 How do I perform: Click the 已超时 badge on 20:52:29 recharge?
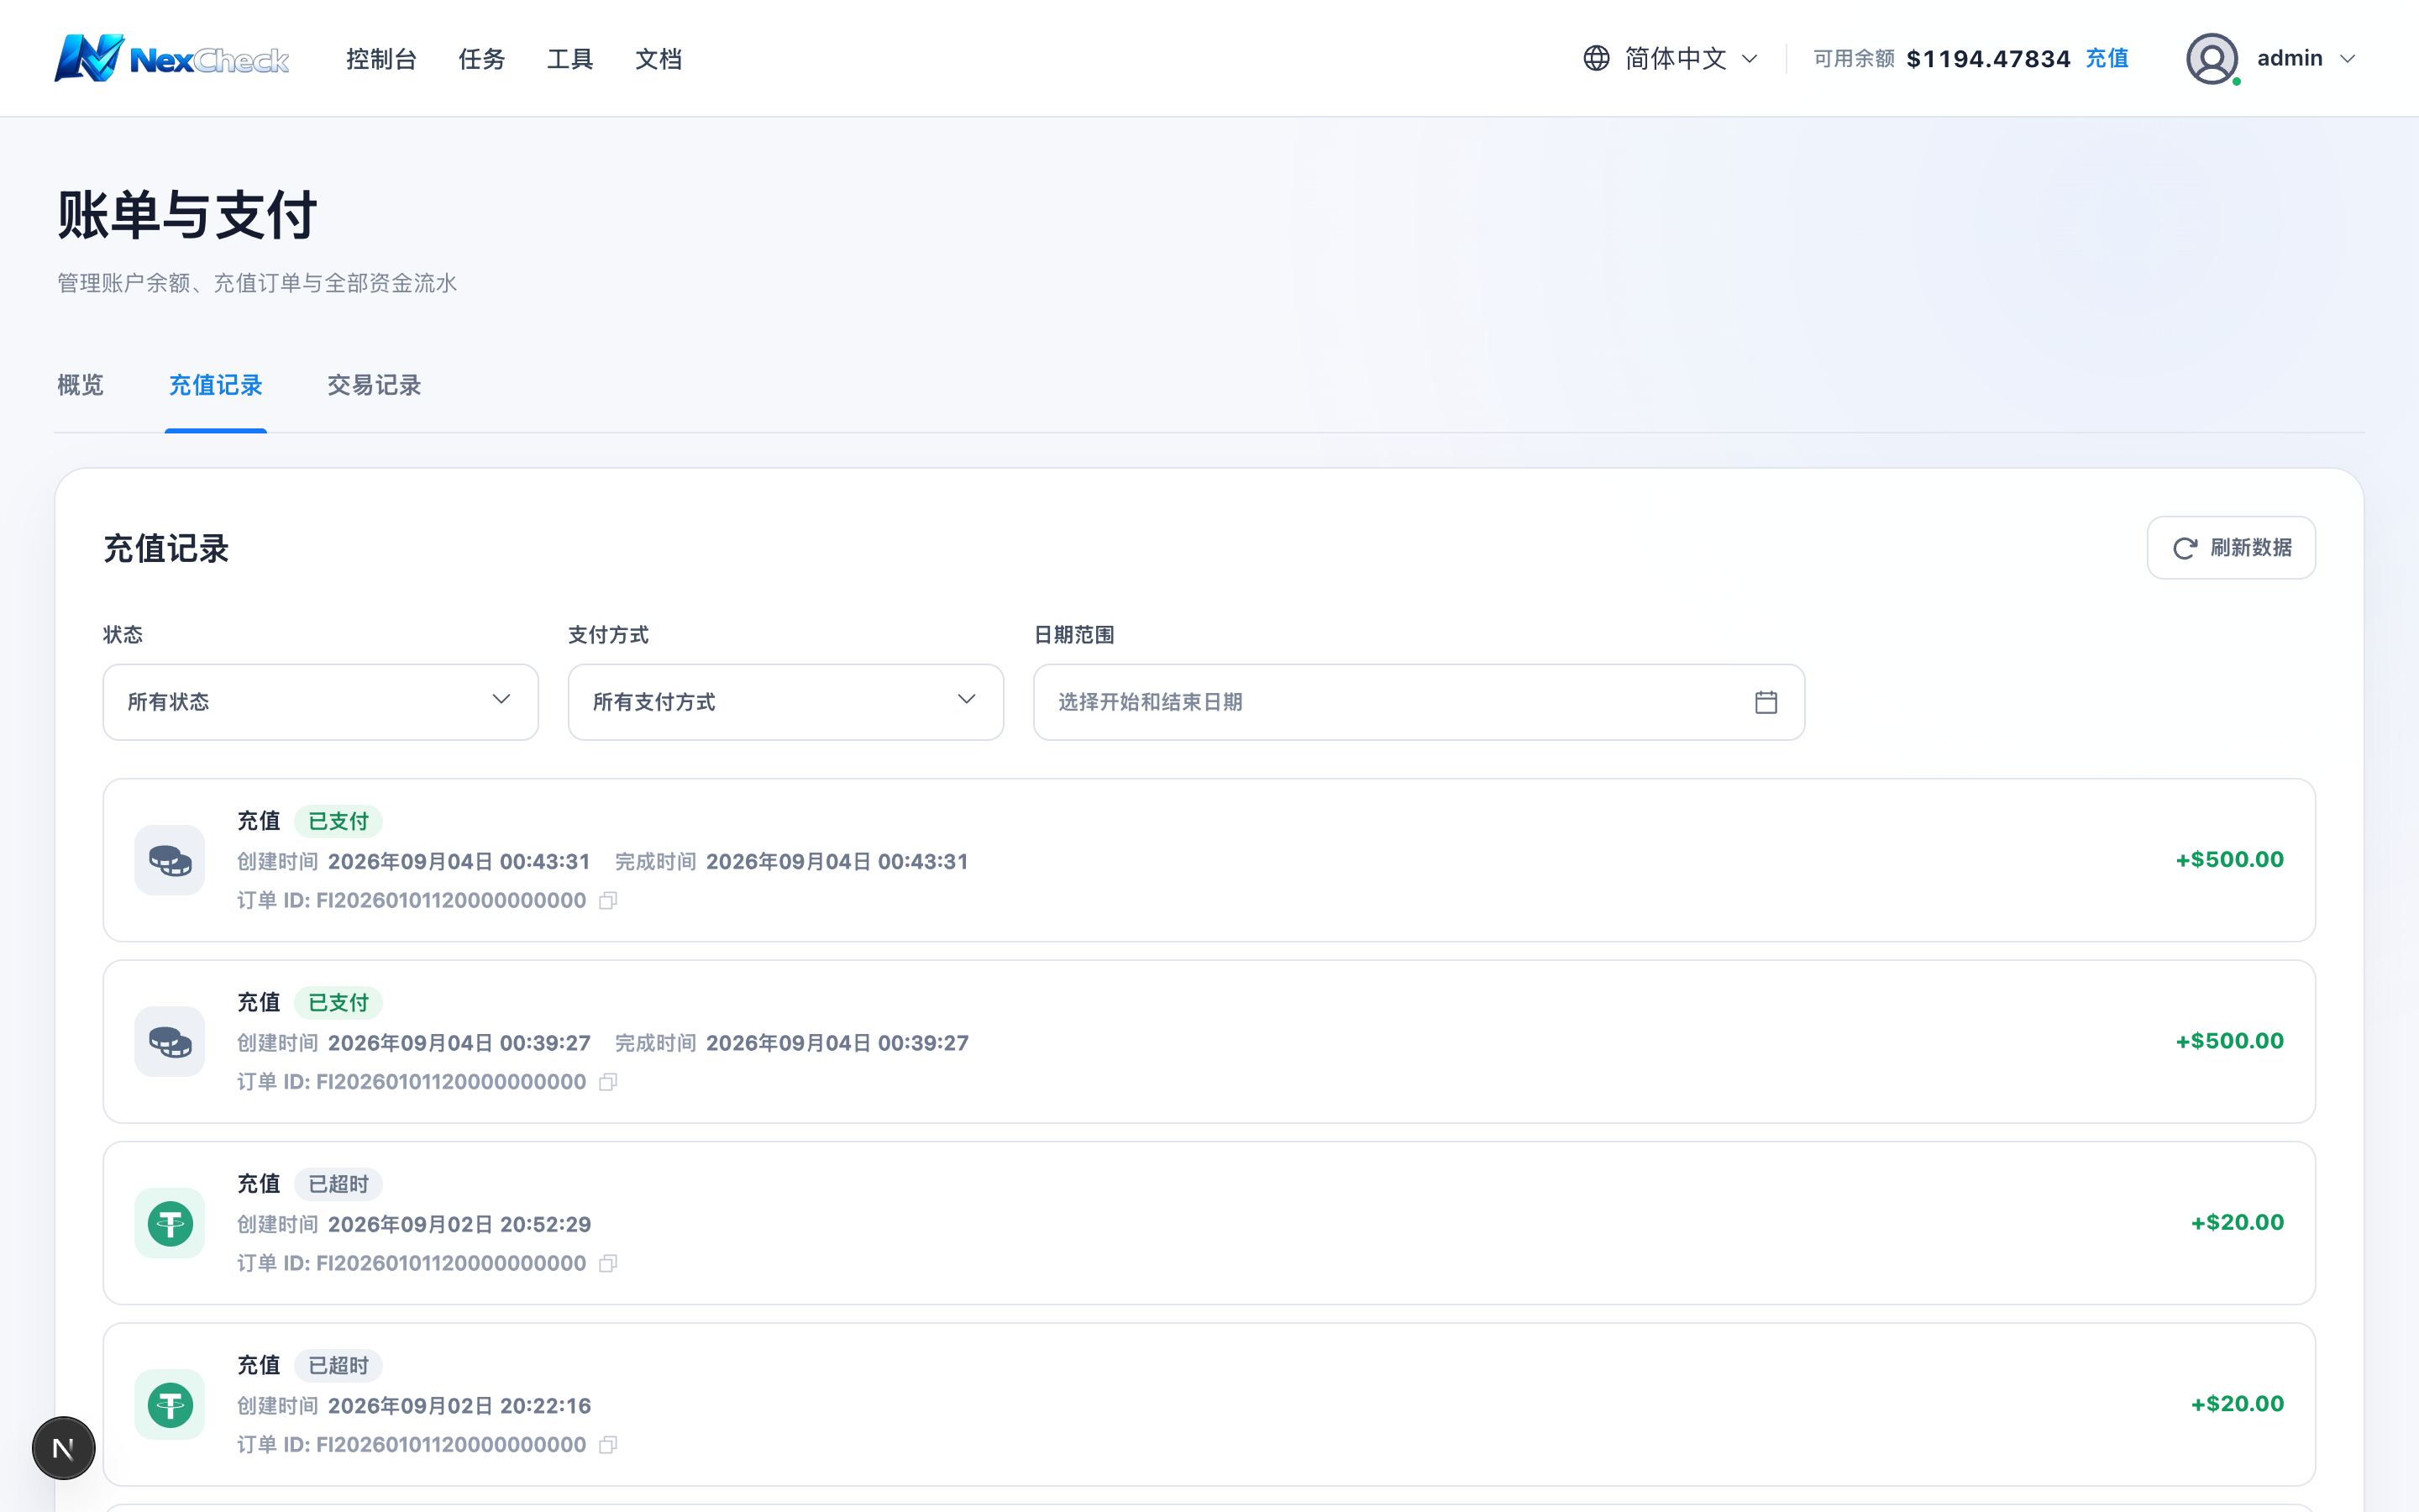[x=338, y=1184]
